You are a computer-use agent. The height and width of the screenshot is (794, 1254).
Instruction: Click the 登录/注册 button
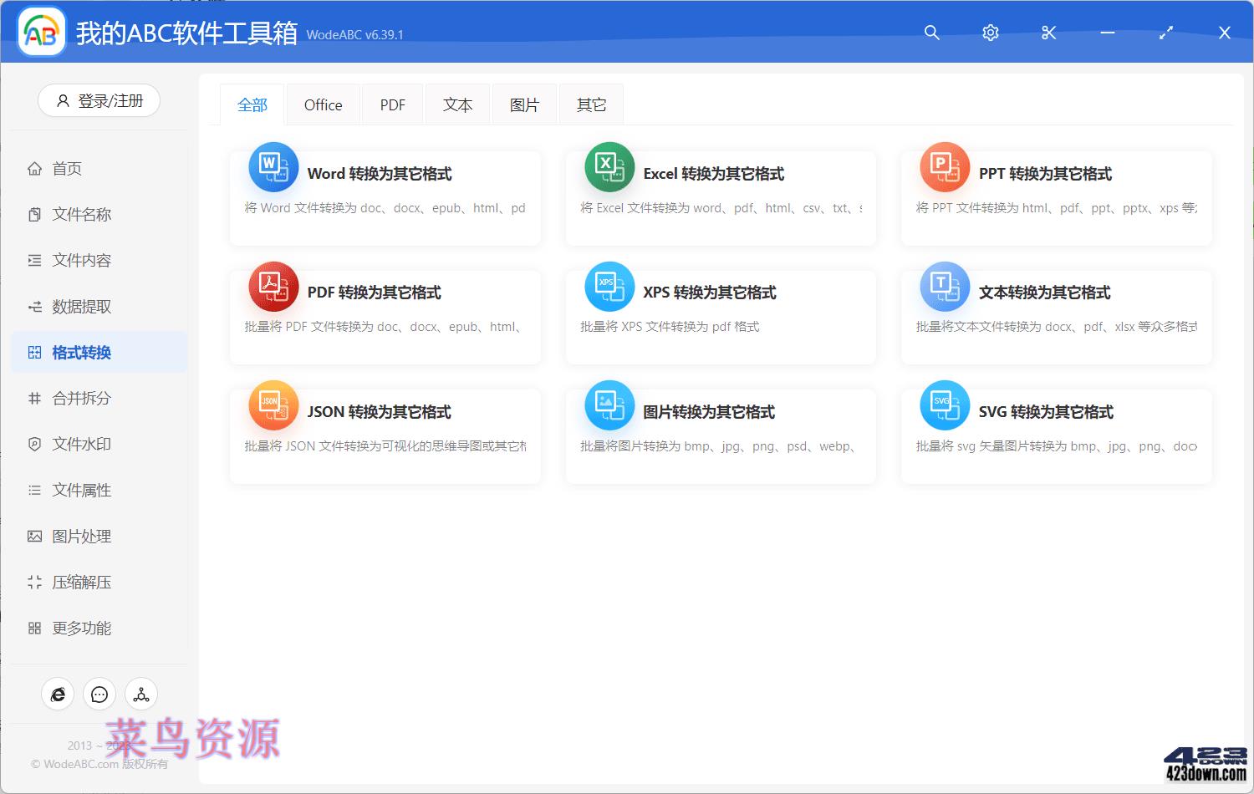pyautogui.click(x=99, y=100)
